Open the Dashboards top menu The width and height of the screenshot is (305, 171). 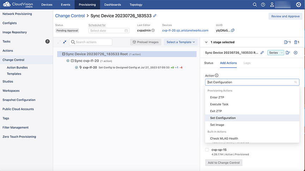113,5
